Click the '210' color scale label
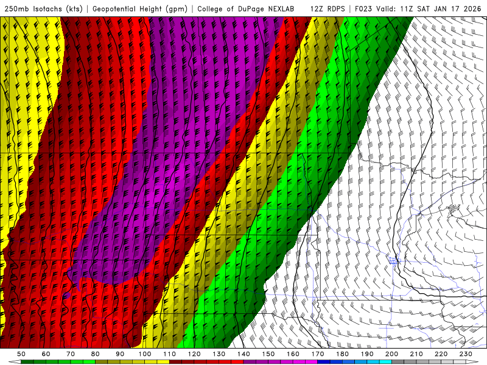The image size is (487, 365). 416,354
